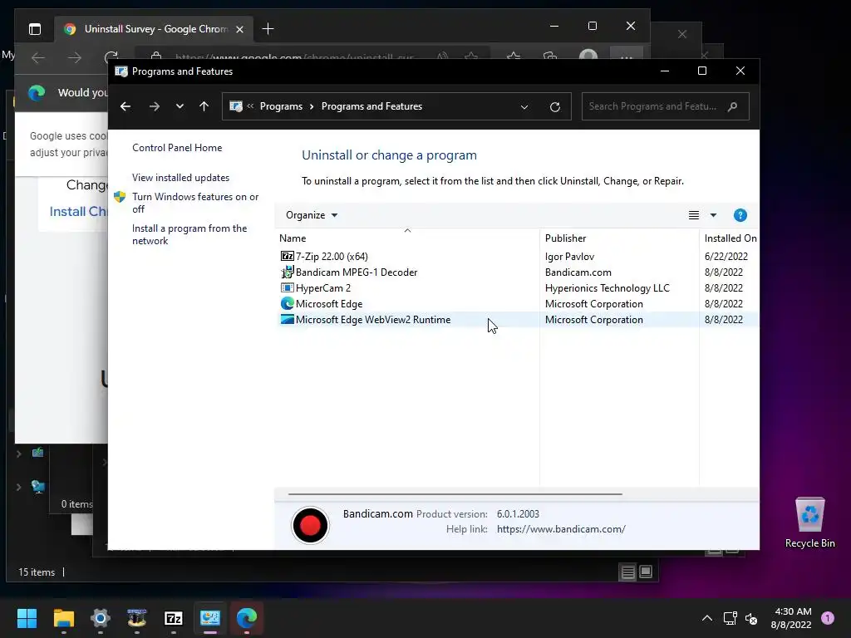Open the notification badge in the taskbar
851x638 pixels.
click(828, 618)
